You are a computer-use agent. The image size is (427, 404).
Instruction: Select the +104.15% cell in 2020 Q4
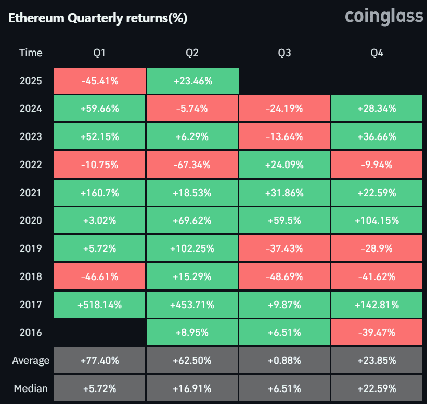click(377, 221)
